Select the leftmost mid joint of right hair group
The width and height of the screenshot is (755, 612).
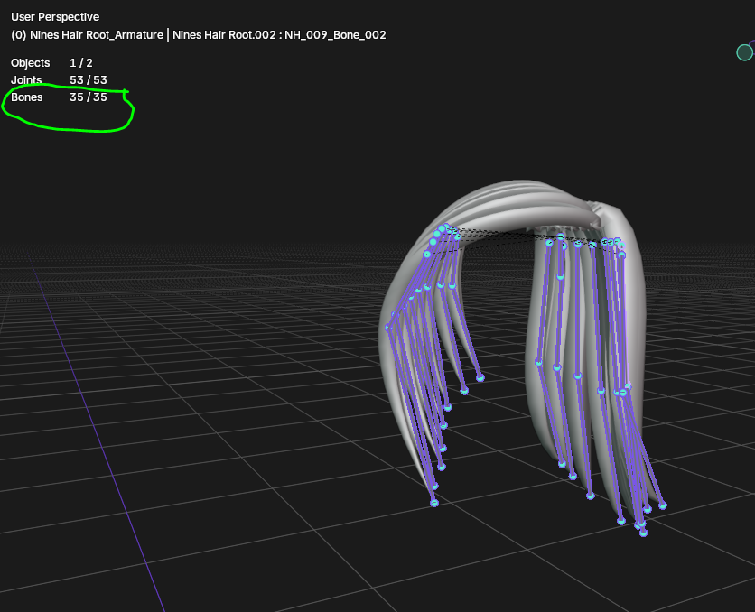pos(538,362)
